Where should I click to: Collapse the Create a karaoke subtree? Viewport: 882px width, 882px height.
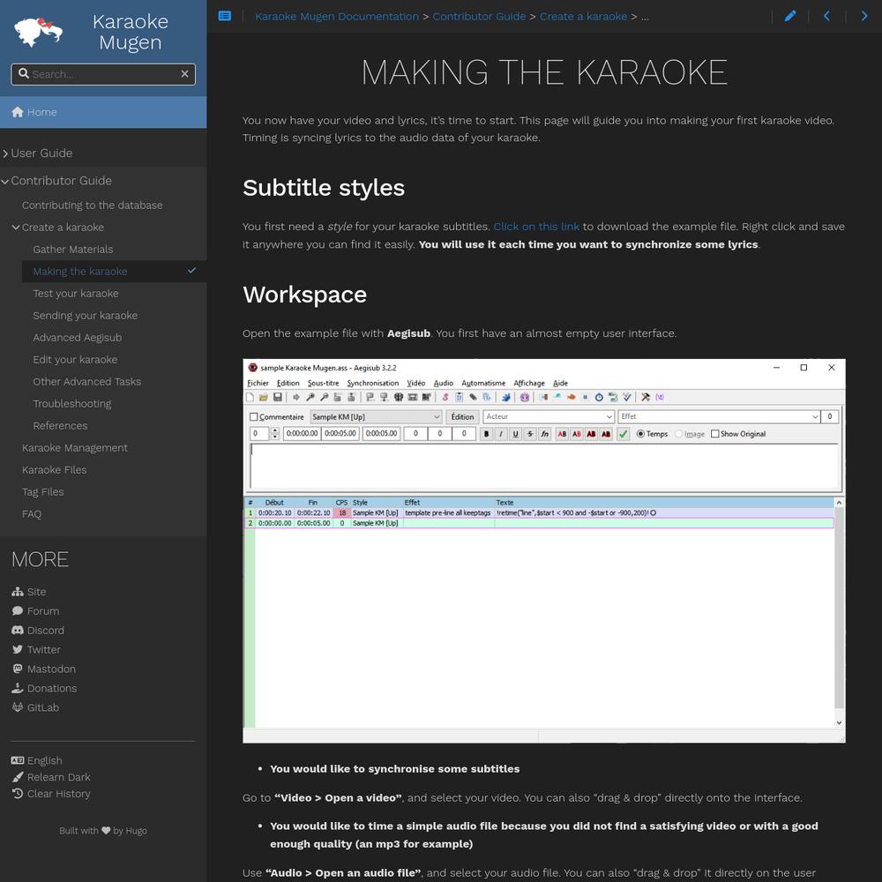(x=16, y=228)
